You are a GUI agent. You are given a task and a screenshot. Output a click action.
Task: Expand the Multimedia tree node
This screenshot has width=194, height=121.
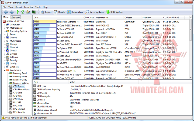coord(4,41)
